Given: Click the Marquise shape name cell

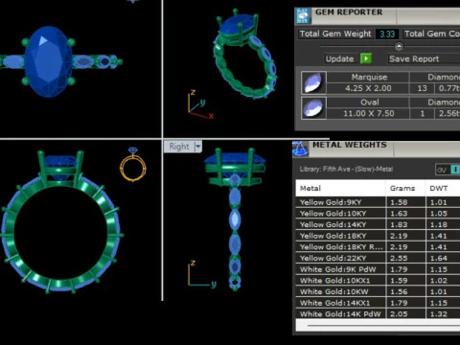Looking at the screenshot, I should (368, 77).
